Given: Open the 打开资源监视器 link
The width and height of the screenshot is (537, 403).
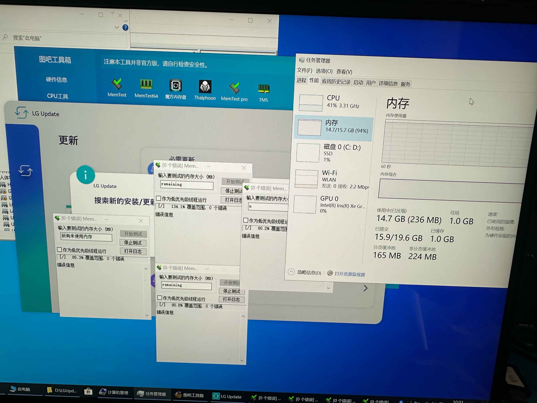Looking at the screenshot, I should coord(349,274).
